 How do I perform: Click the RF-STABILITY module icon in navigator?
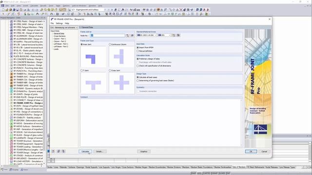pos(12,118)
